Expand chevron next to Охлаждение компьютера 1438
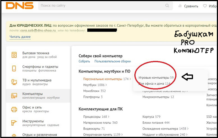Image resolution: width=218 pixels, height=138 pixels. point(188,129)
